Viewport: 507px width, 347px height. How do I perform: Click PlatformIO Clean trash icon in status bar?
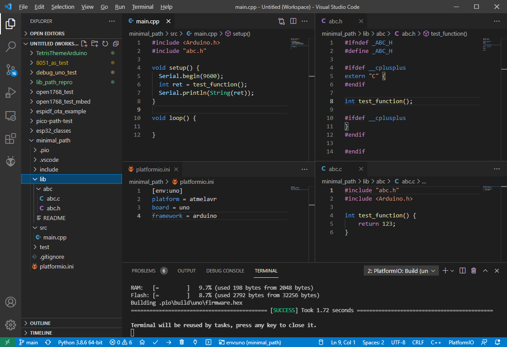(182, 343)
